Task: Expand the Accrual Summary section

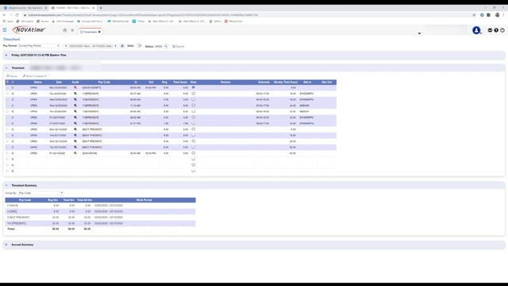Action: coord(6,245)
